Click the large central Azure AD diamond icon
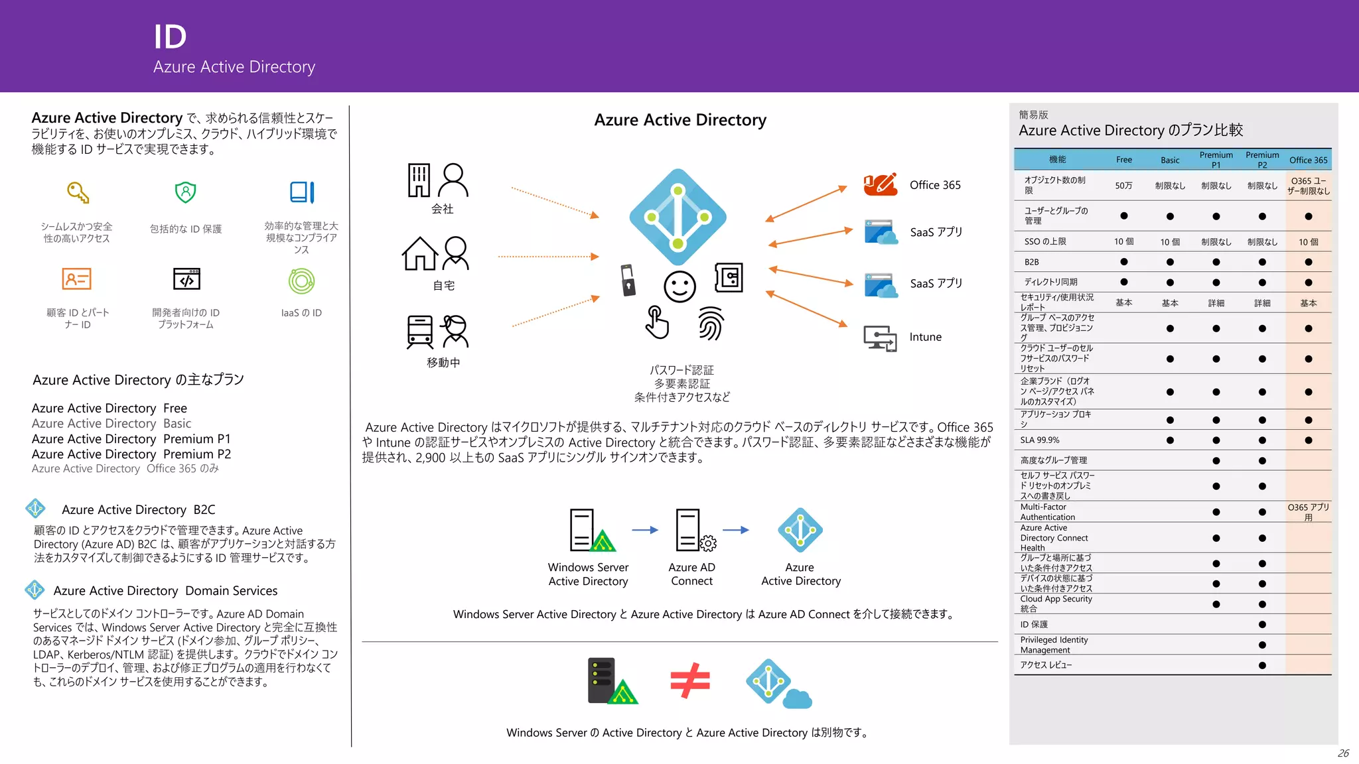Screen dimensions: 1359x764 pyautogui.click(x=678, y=217)
